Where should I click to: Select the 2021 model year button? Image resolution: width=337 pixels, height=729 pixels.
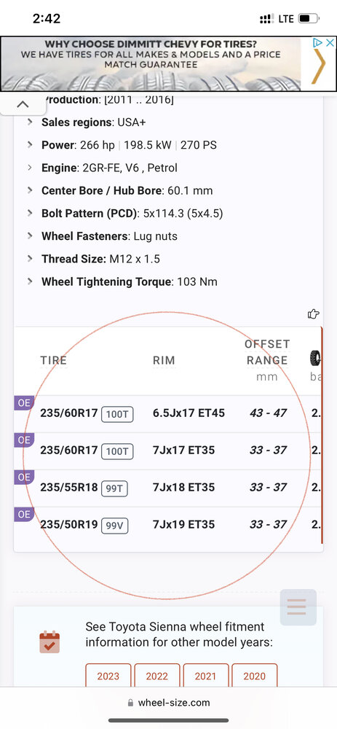(x=206, y=676)
